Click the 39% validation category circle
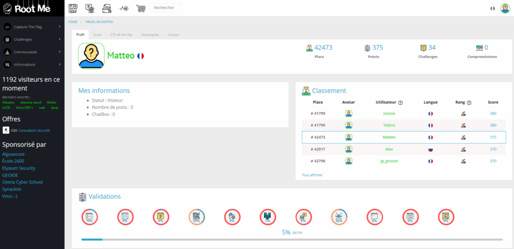 point(196,217)
